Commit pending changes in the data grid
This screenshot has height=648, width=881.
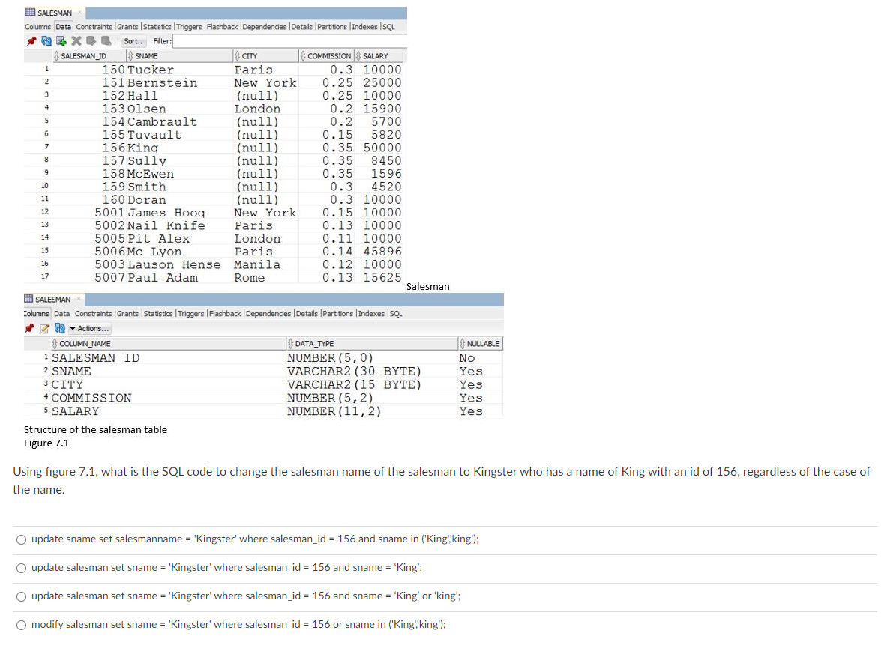(91, 40)
